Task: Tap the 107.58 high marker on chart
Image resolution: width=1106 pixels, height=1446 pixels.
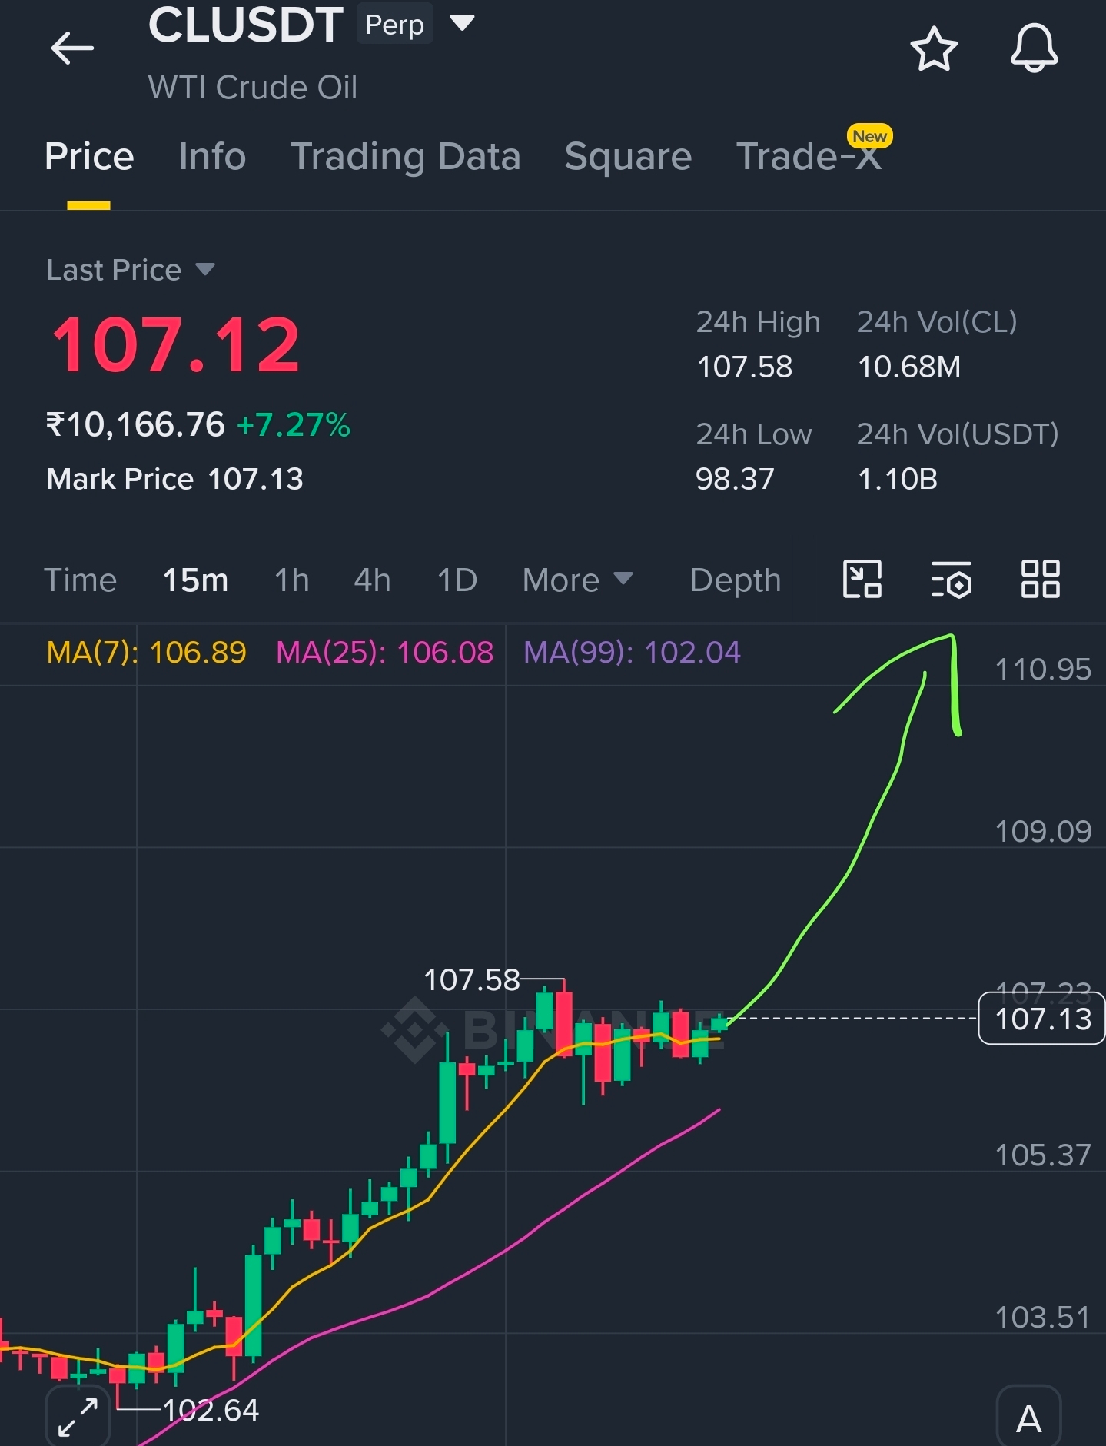Action: point(472,979)
